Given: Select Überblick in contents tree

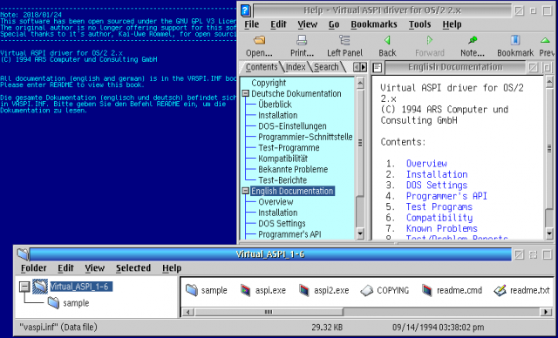Looking at the screenshot, I should click(x=276, y=105).
